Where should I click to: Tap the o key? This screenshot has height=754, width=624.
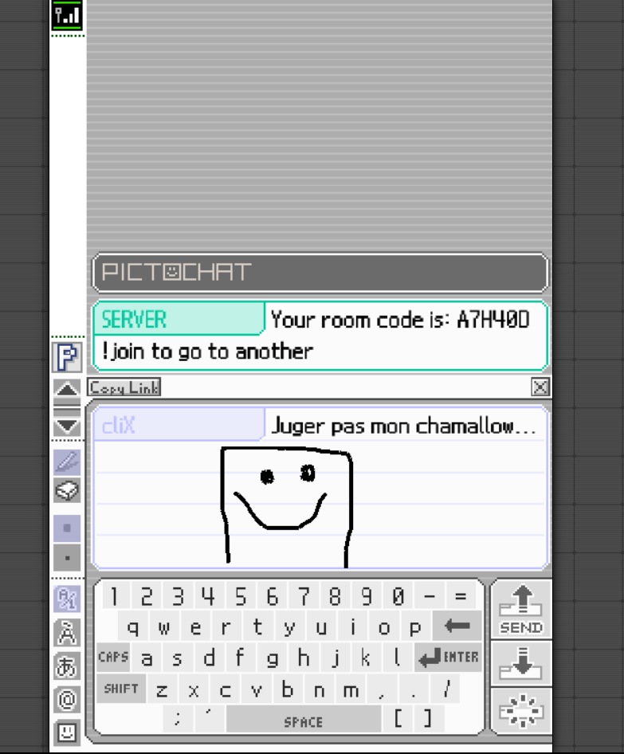tap(383, 626)
